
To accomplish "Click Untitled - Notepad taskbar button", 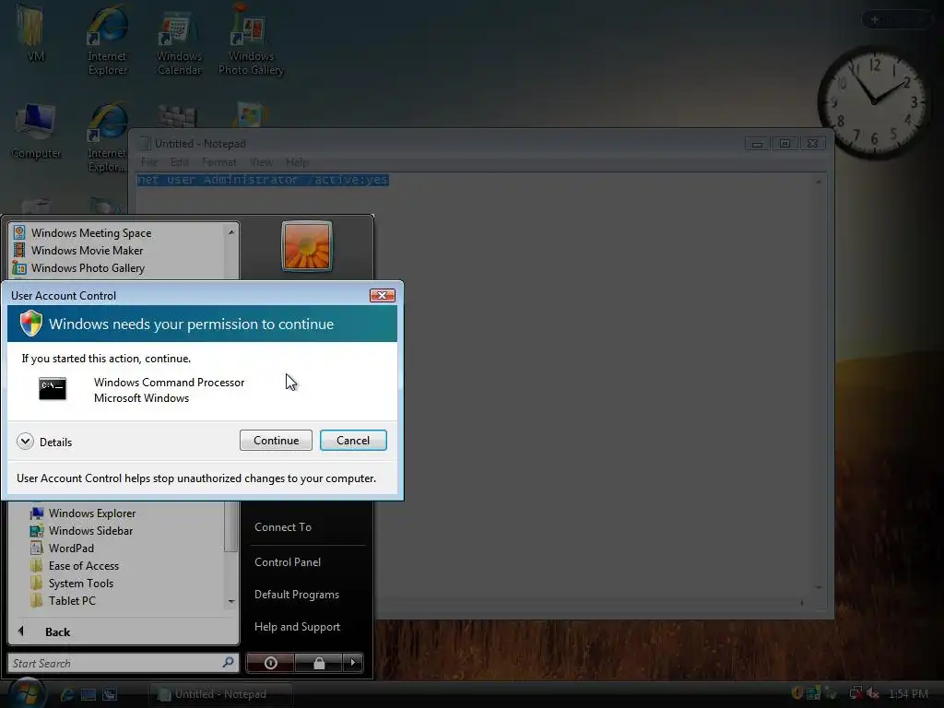I will click(220, 694).
